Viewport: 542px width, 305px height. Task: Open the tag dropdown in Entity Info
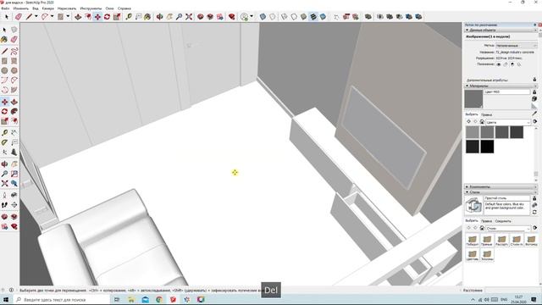[x=516, y=46]
